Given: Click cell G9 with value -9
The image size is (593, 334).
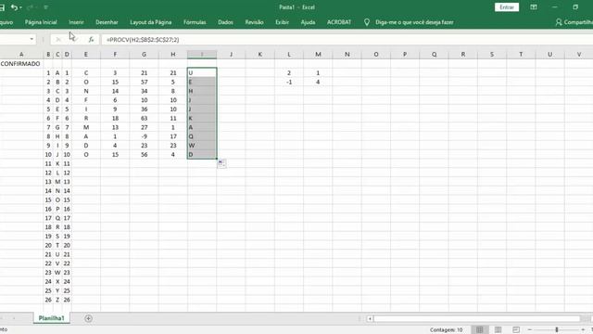Looking at the screenshot, I should tap(145, 136).
